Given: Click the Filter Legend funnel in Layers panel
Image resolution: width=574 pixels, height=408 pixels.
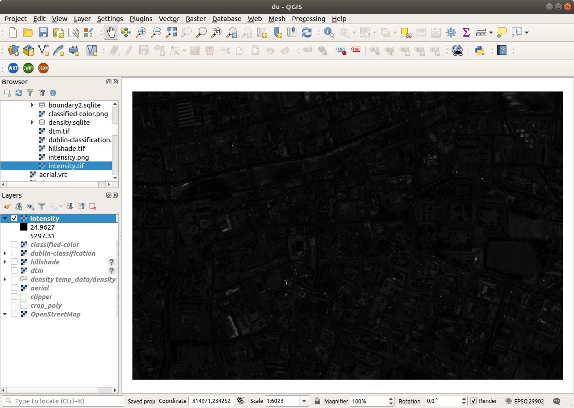Looking at the screenshot, I should pyautogui.click(x=42, y=206).
